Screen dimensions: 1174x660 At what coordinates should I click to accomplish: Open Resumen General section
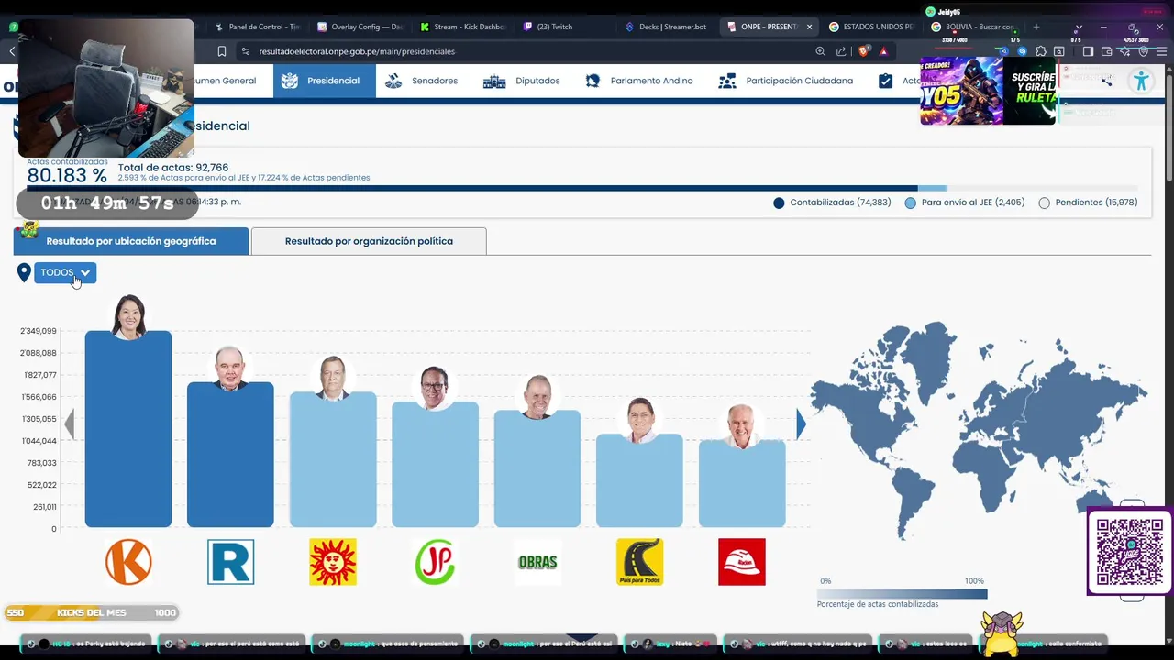pyautogui.click(x=225, y=81)
